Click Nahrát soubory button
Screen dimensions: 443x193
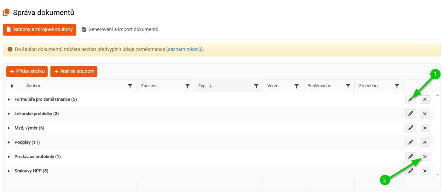point(74,72)
